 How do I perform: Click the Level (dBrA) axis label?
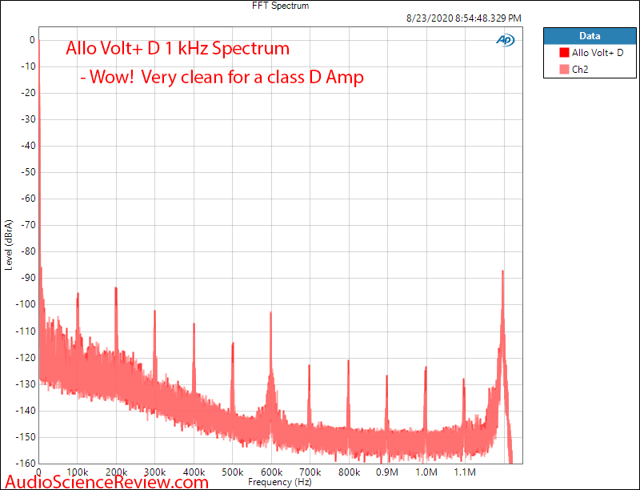[x=9, y=245]
